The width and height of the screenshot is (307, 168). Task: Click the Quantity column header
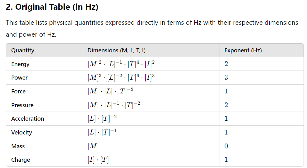23,50
